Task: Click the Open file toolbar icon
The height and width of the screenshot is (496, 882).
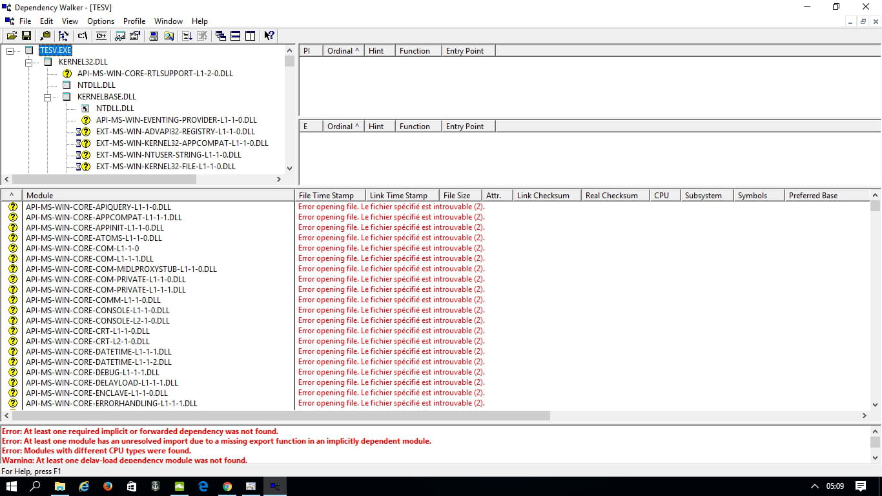Action: click(12, 36)
